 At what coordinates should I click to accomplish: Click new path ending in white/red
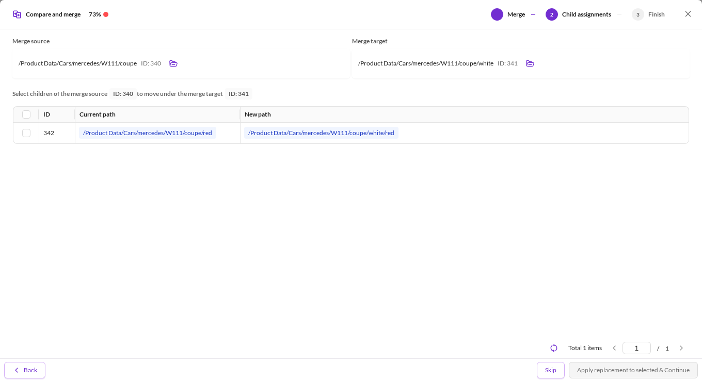pos(321,133)
